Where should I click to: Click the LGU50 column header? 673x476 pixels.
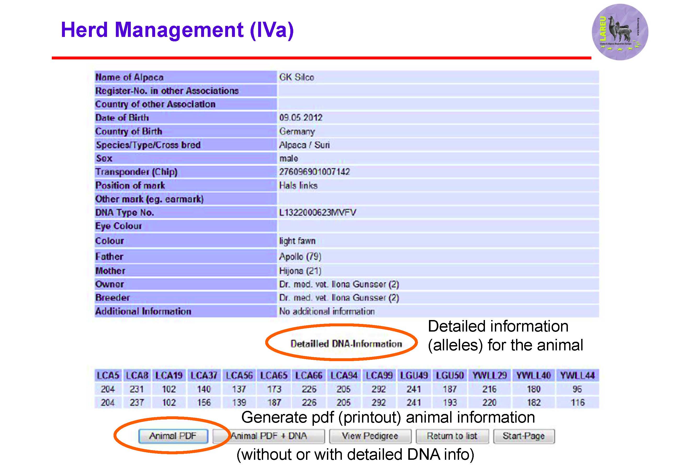coord(449,376)
